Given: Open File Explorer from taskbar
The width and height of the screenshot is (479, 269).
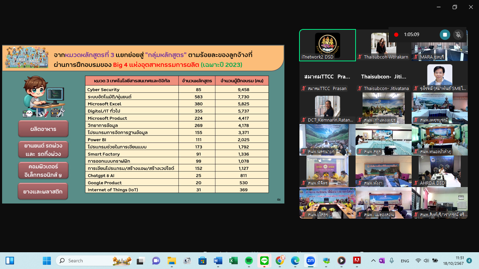Looking at the screenshot, I should click(x=171, y=261).
